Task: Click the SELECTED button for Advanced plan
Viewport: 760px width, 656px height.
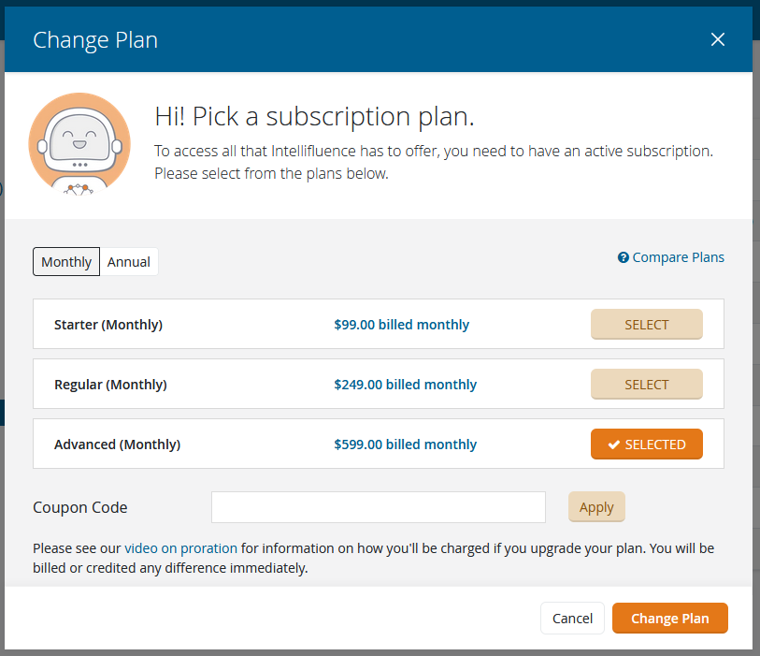Action: pos(646,444)
